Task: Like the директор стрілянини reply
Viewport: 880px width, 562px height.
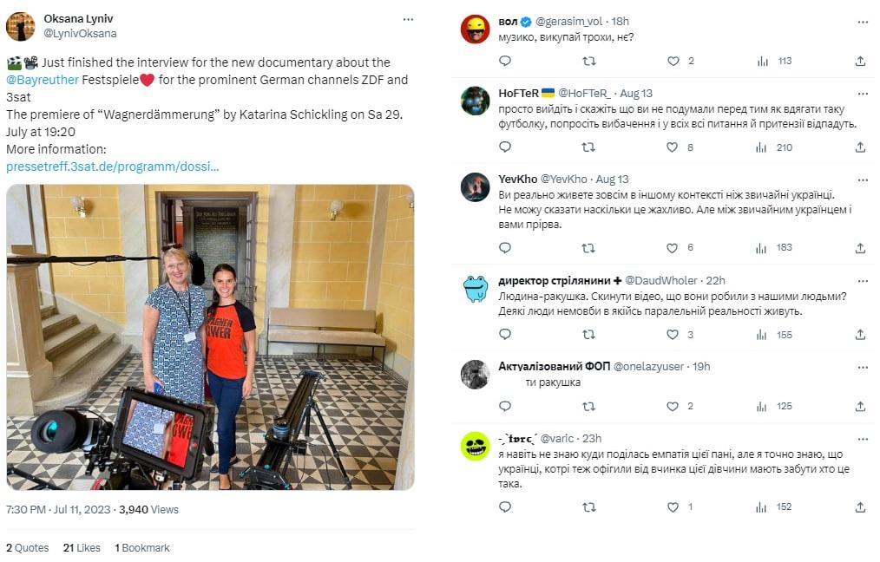Action: (673, 334)
